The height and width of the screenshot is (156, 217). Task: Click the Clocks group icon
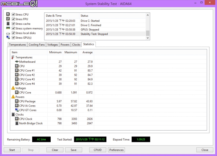click(13, 114)
